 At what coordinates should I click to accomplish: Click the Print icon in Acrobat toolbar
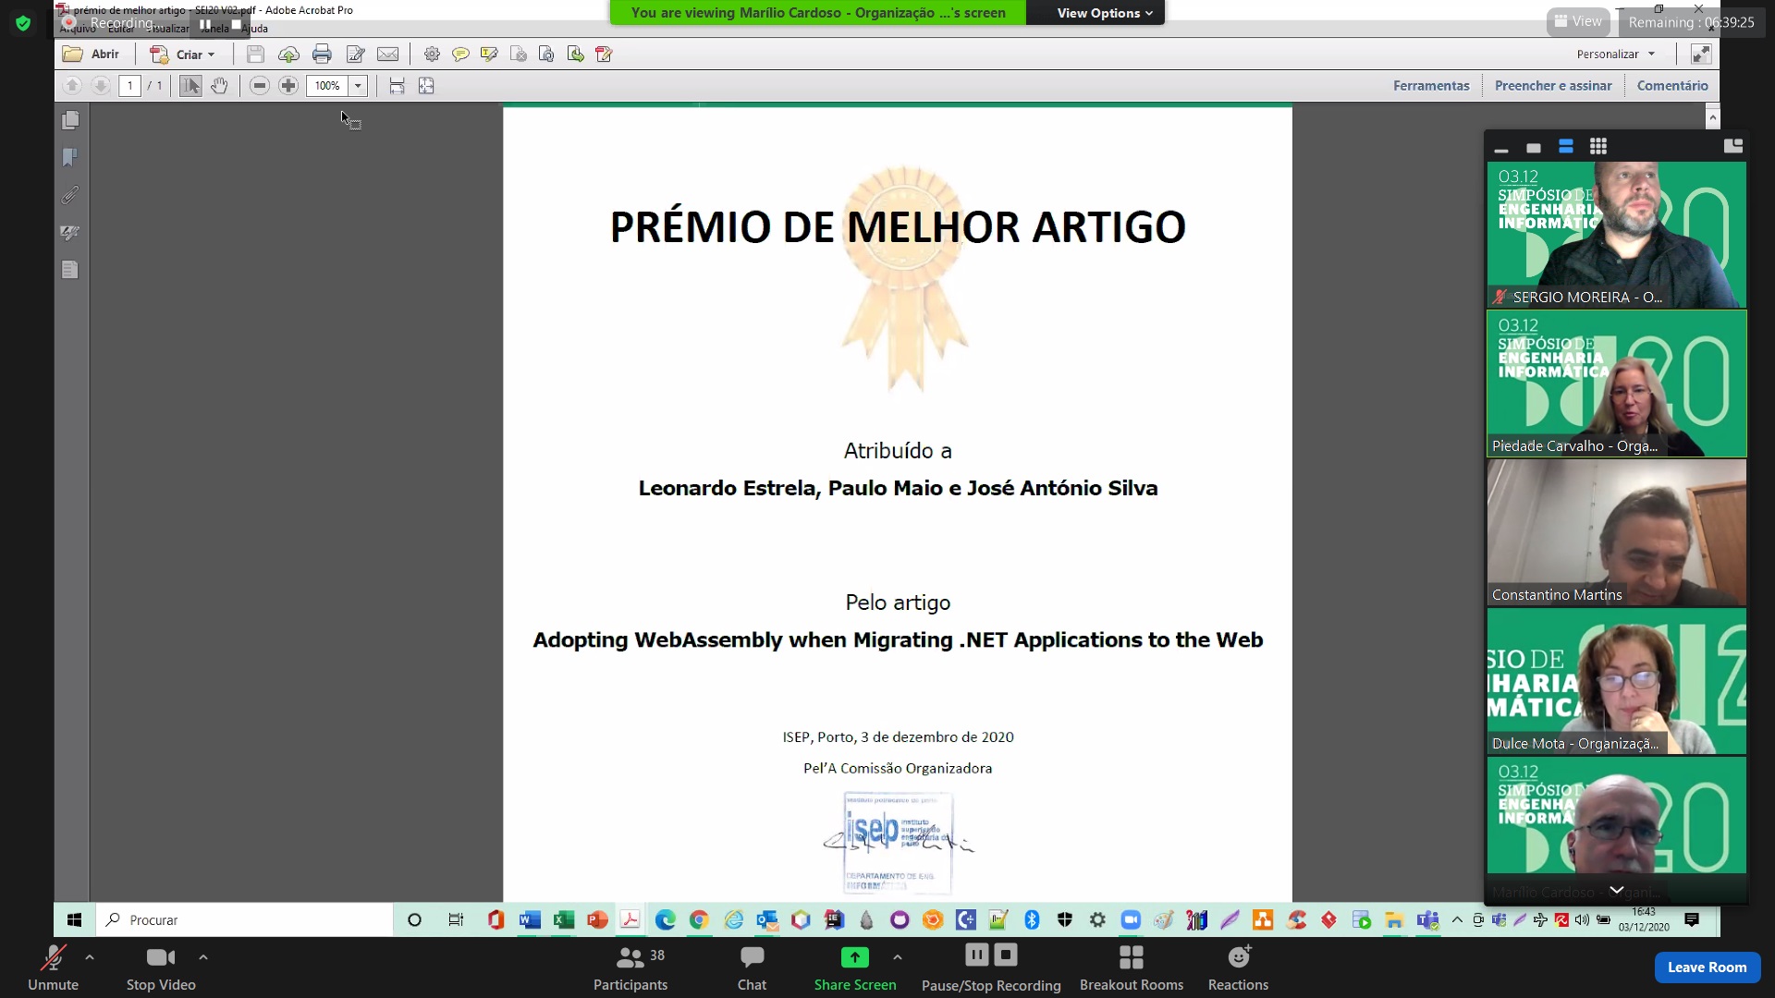(322, 55)
